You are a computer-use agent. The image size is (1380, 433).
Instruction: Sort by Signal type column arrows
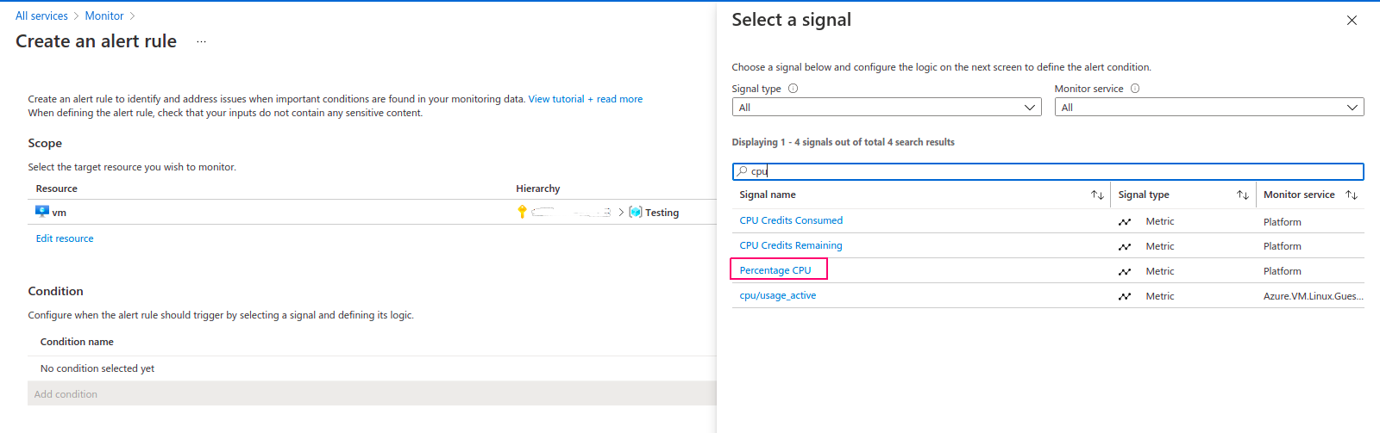coord(1243,195)
